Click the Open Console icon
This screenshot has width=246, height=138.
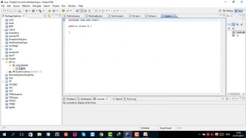(234, 99)
